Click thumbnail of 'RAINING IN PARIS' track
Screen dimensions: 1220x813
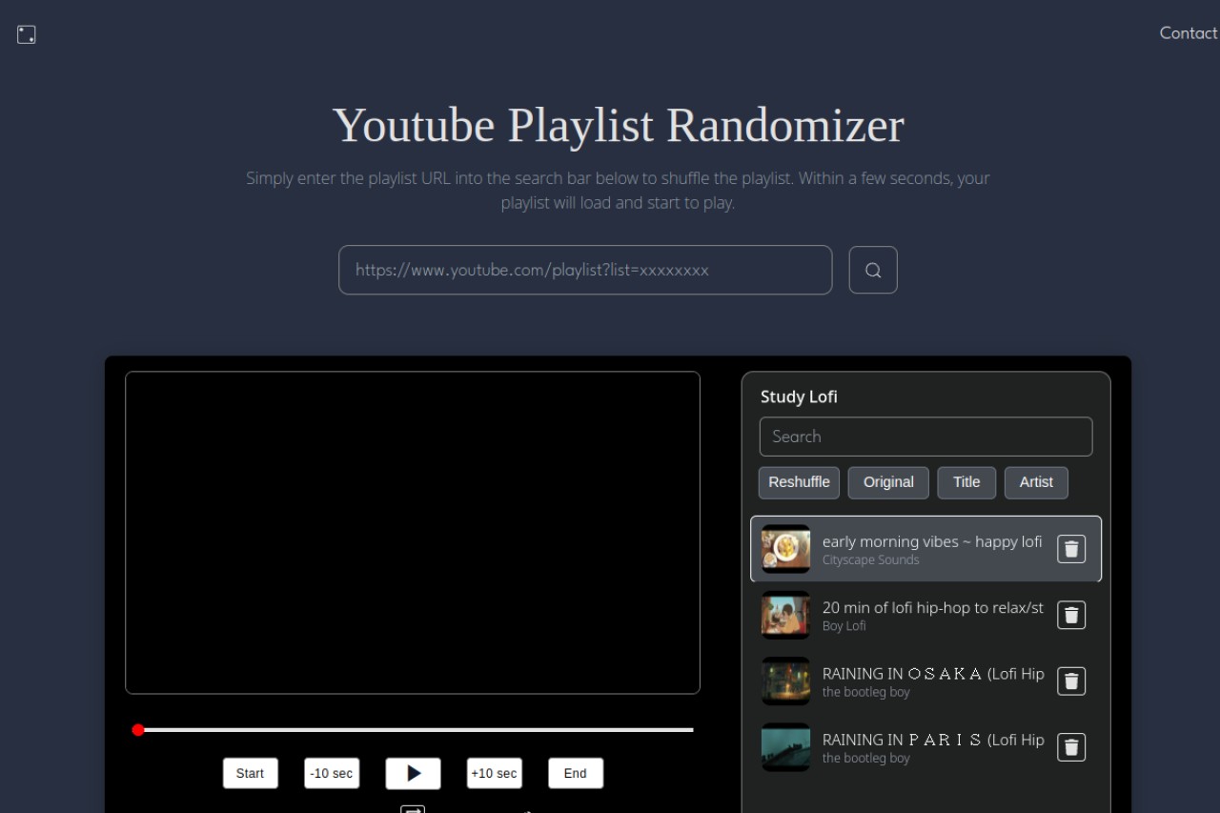[786, 746]
